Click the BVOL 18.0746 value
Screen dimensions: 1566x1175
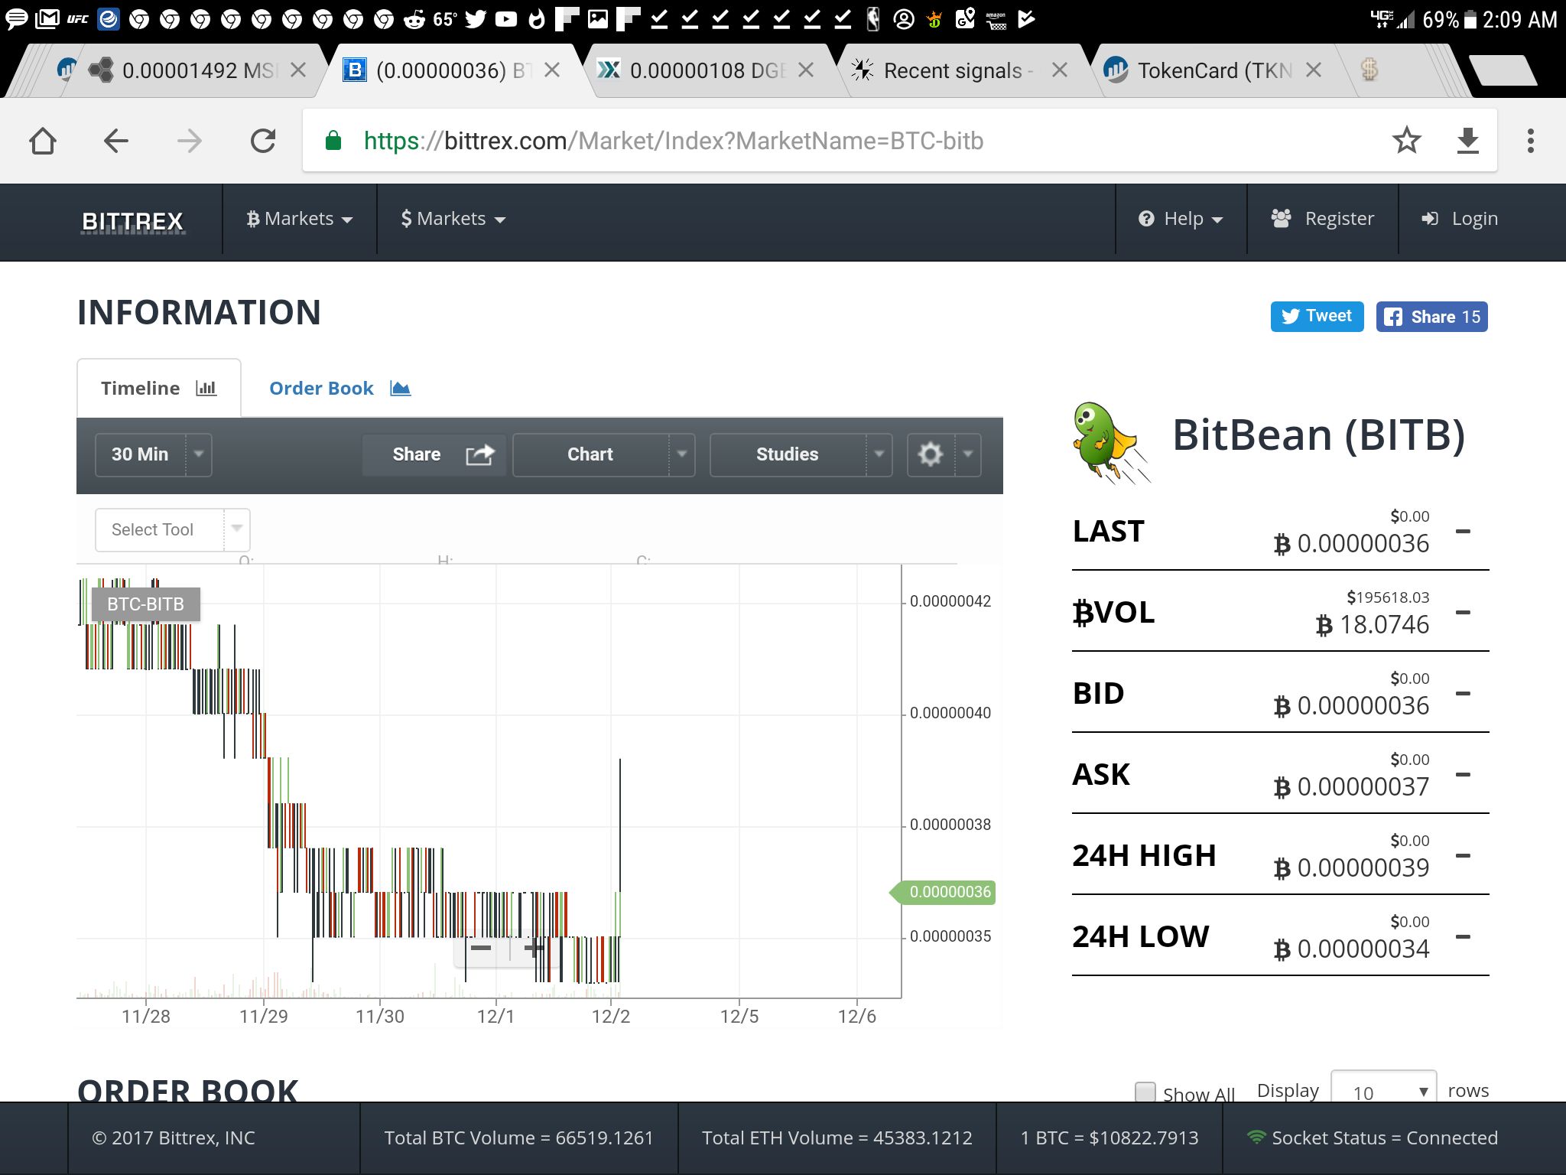tap(1372, 625)
